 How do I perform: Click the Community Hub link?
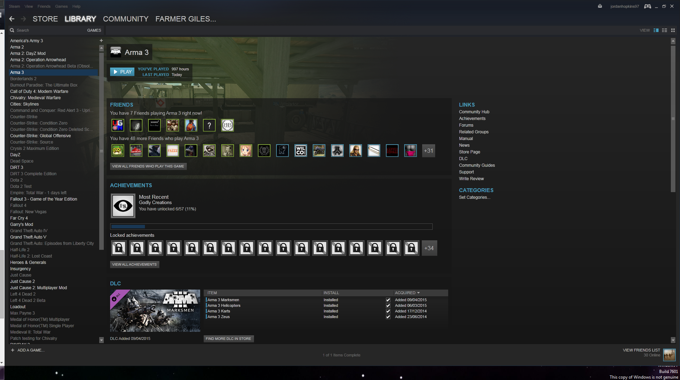pos(474,112)
